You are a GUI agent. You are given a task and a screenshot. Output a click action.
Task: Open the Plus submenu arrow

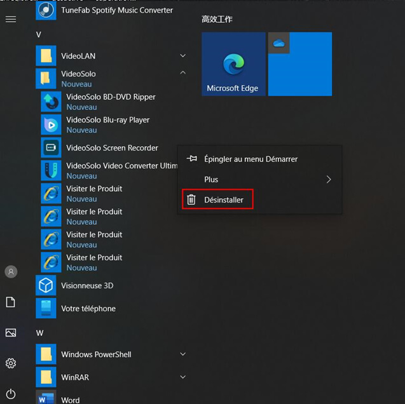329,180
